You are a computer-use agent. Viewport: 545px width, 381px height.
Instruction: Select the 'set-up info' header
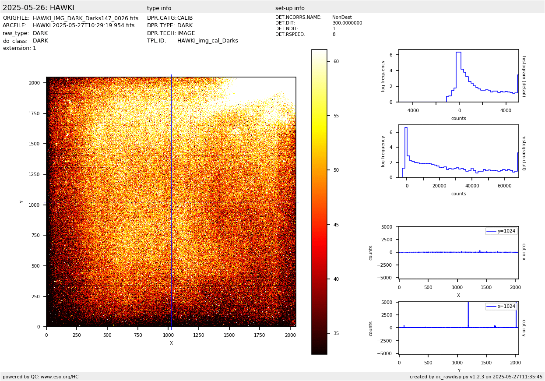point(290,8)
